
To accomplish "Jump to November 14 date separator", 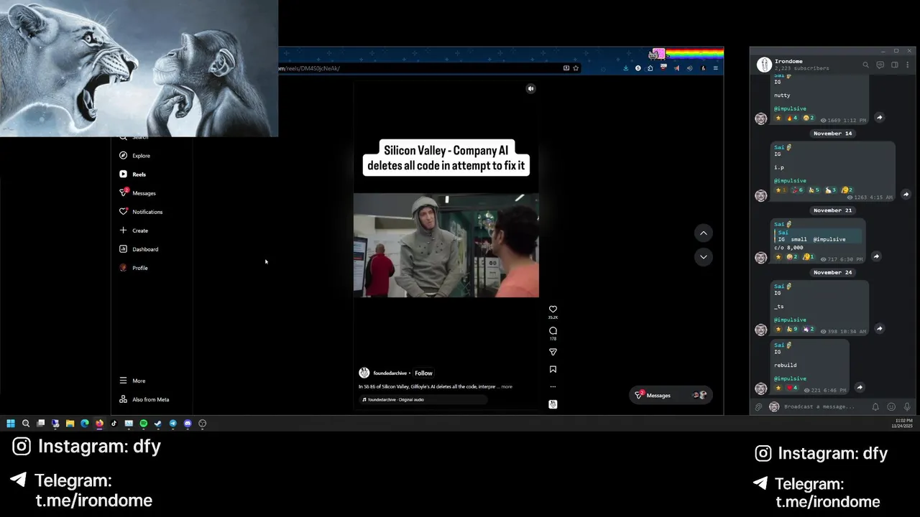I will [x=832, y=134].
